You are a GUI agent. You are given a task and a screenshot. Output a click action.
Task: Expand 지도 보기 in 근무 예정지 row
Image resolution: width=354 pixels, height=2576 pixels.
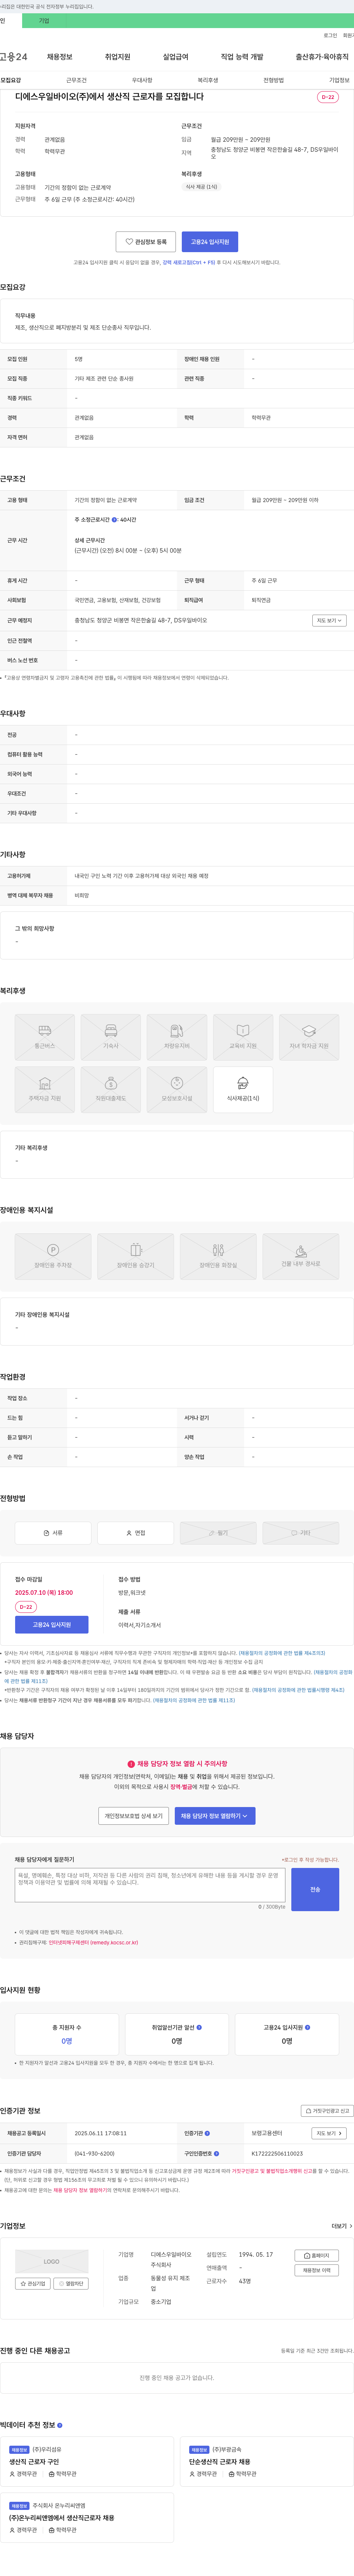tap(329, 620)
